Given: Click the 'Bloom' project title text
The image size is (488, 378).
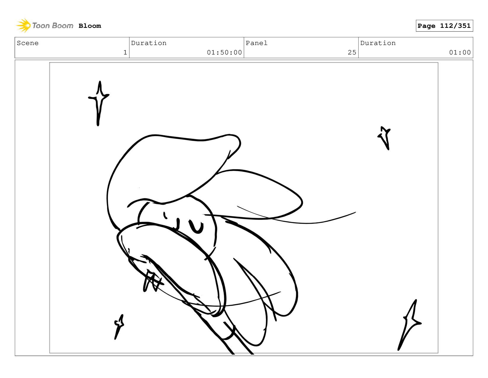Looking at the screenshot, I should [90, 26].
